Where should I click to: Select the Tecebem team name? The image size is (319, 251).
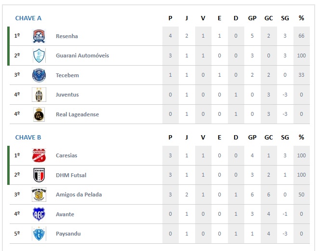67,75
